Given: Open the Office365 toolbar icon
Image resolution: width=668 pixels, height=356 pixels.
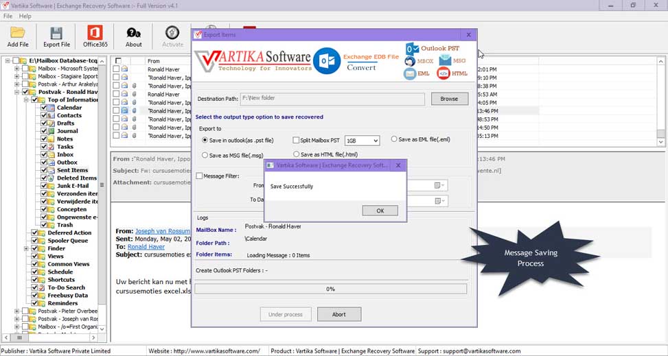Looking at the screenshot, I should tap(95, 33).
